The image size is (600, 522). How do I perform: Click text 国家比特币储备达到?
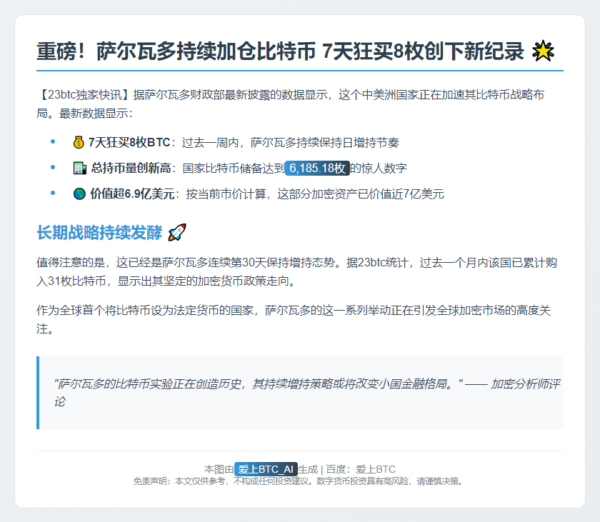point(234,168)
